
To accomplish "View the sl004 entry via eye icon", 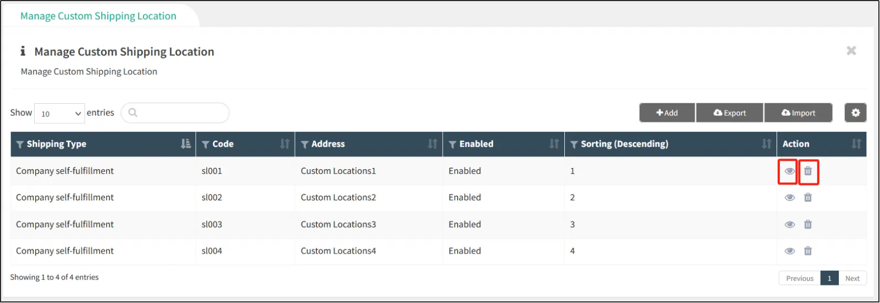I will point(789,251).
